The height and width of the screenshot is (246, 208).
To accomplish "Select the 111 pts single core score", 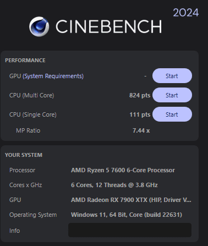I will point(140,114).
